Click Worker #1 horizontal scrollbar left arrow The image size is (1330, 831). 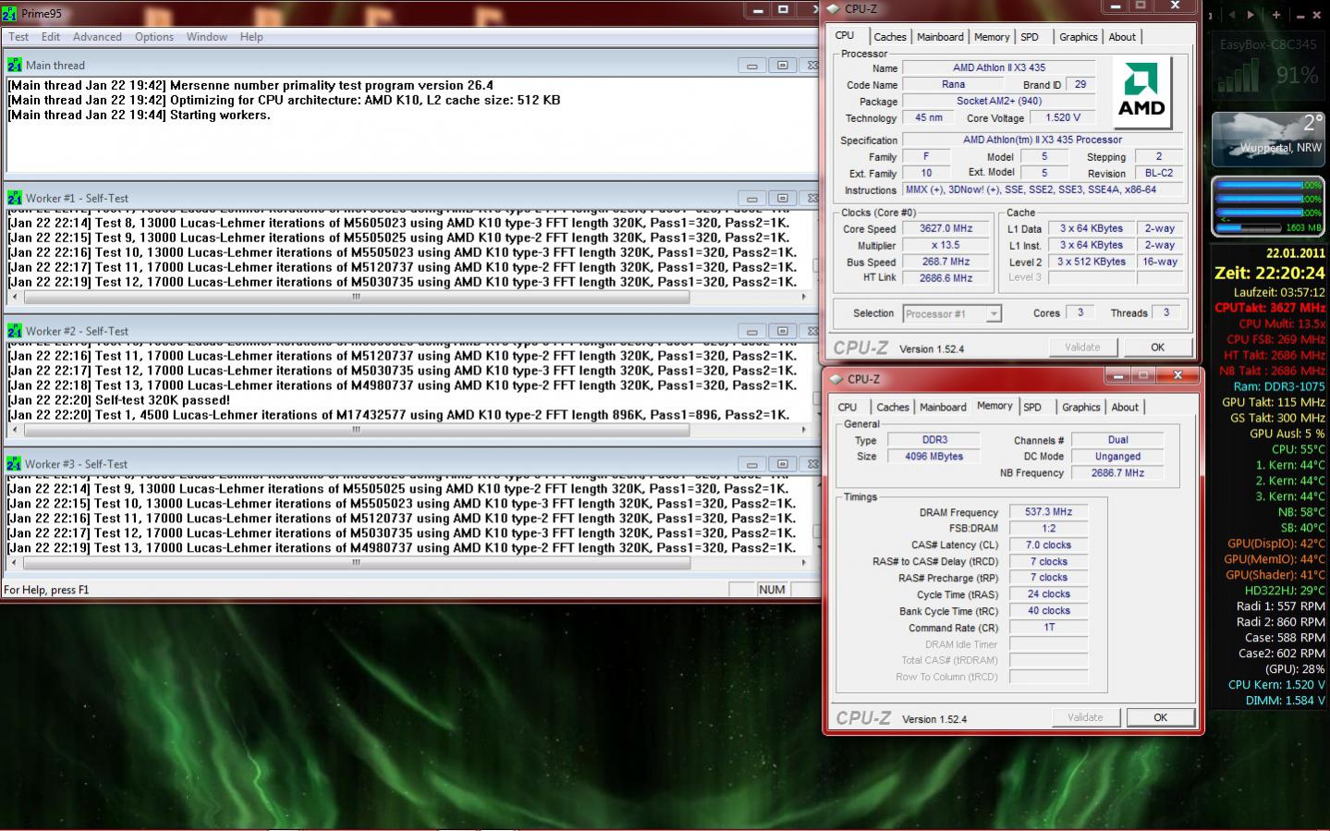[x=14, y=298]
